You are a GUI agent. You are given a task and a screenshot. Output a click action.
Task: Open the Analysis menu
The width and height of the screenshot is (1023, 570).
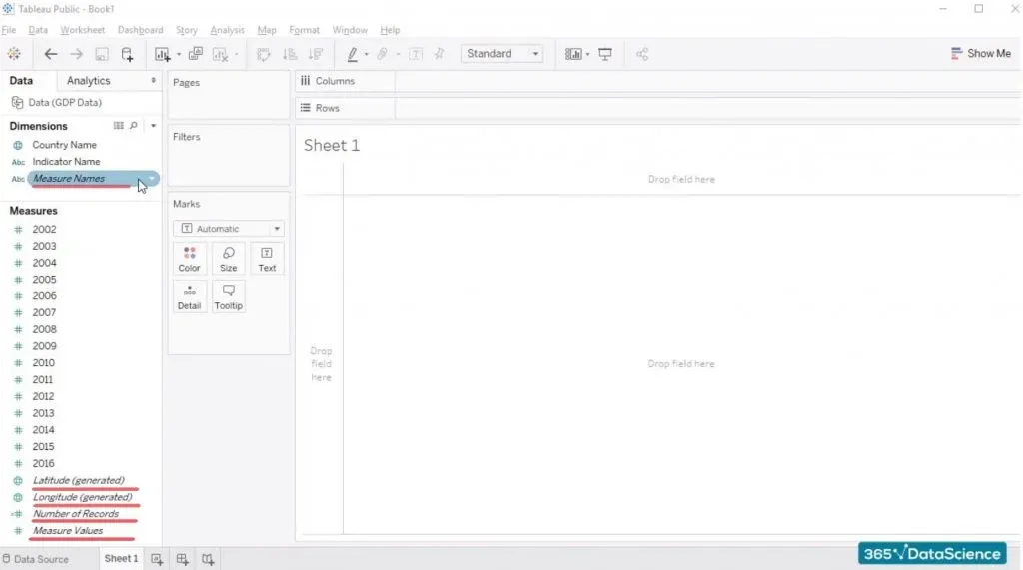[x=227, y=30]
